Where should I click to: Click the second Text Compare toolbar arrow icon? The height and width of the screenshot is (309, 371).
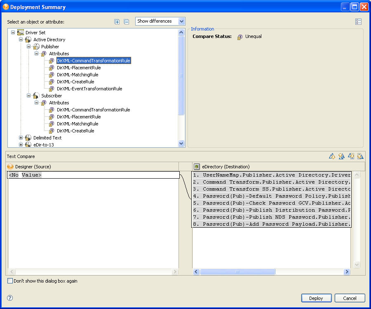(x=341, y=156)
